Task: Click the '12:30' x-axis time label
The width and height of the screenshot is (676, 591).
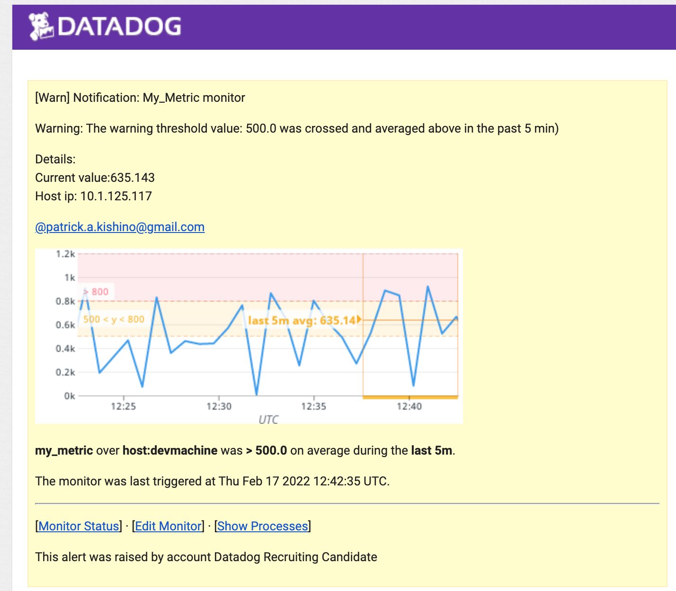Action: click(x=219, y=406)
